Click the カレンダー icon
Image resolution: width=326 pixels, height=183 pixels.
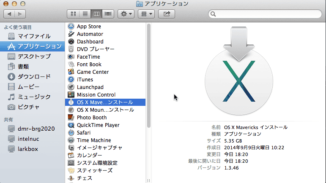coord(71,155)
